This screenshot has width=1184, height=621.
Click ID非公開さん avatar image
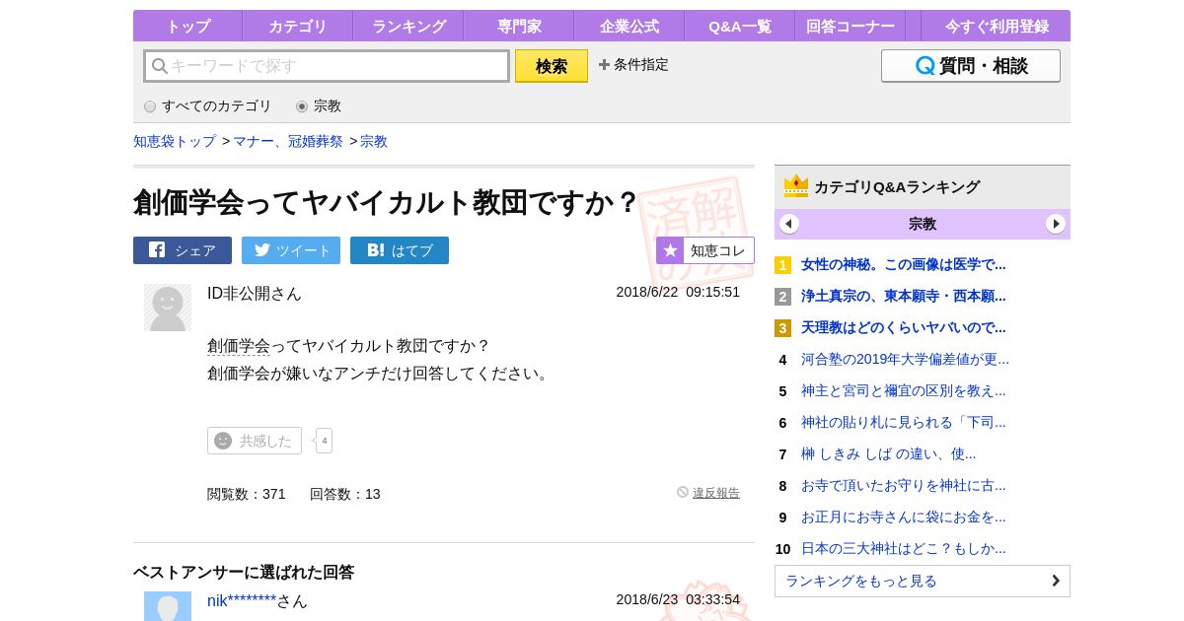pos(168,308)
